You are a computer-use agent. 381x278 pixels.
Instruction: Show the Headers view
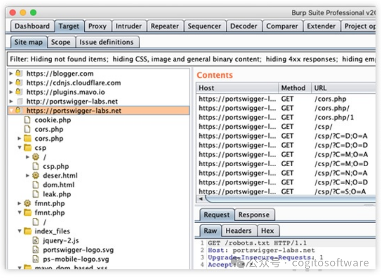click(x=238, y=231)
